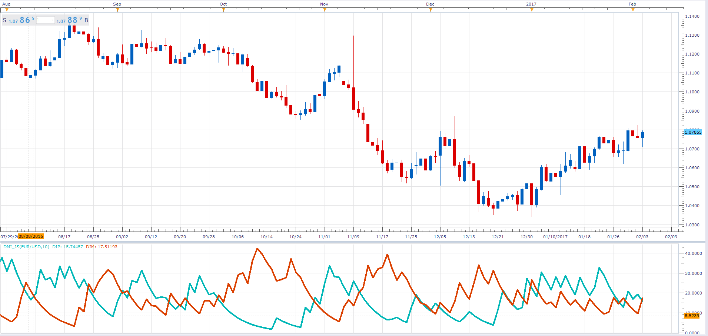Click the DIP: 15.74457 value label
Screen dimensions: 708x336
click(x=68, y=247)
